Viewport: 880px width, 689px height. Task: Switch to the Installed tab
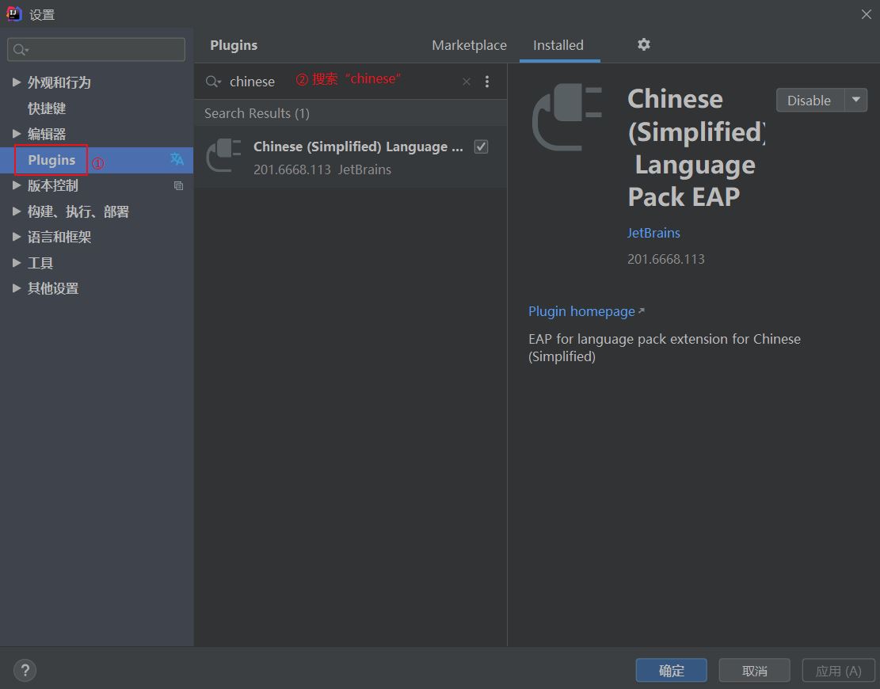[558, 45]
